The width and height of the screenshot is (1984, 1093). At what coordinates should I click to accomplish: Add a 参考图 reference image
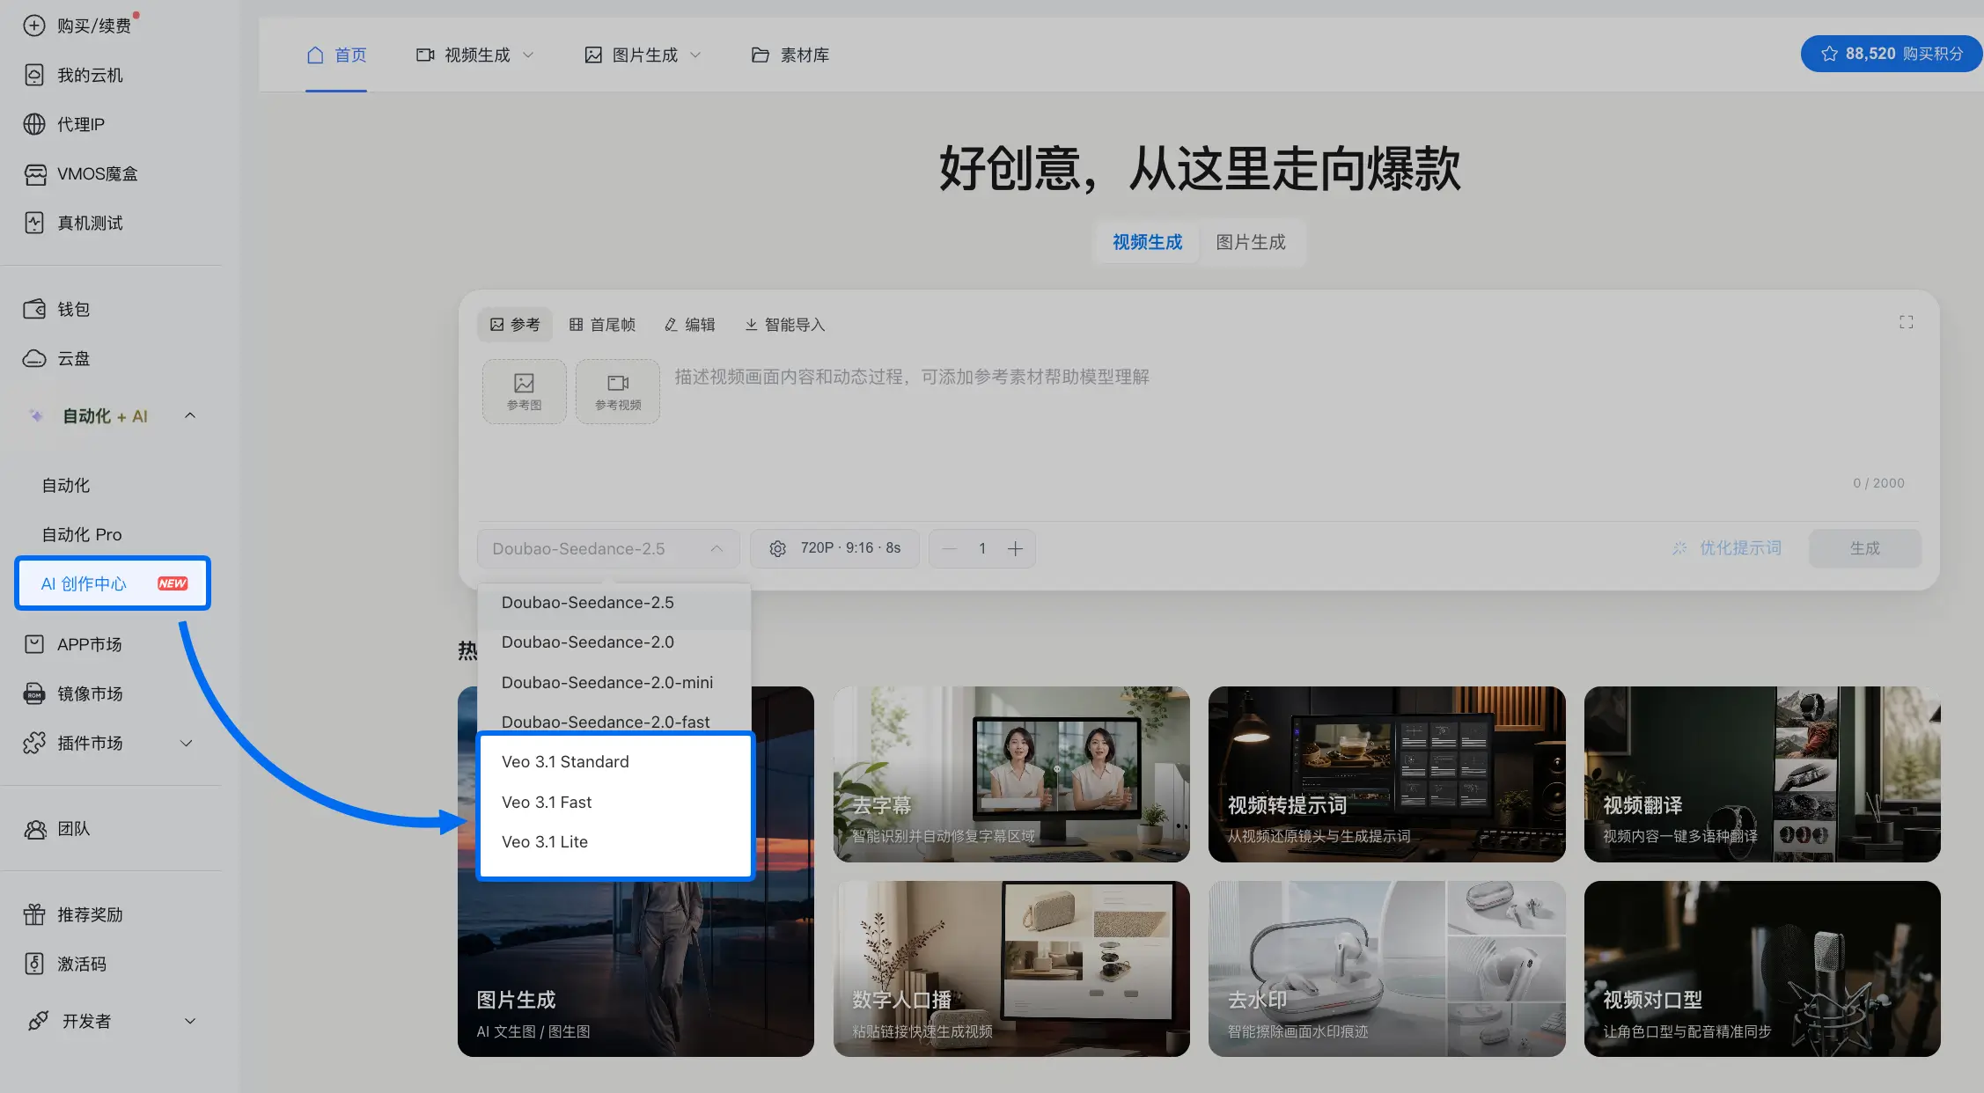(x=524, y=391)
